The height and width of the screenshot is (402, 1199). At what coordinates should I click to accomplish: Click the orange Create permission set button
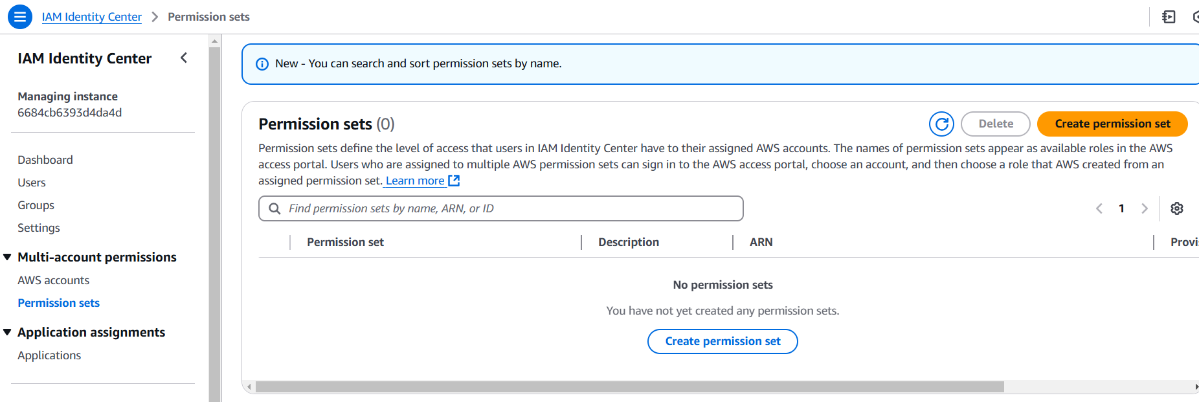pos(1112,124)
